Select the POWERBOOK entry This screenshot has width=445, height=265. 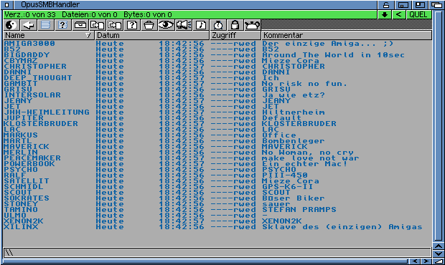(x=29, y=163)
